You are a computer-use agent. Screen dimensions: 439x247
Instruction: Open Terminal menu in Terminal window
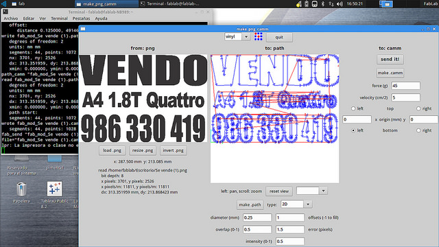59,19
